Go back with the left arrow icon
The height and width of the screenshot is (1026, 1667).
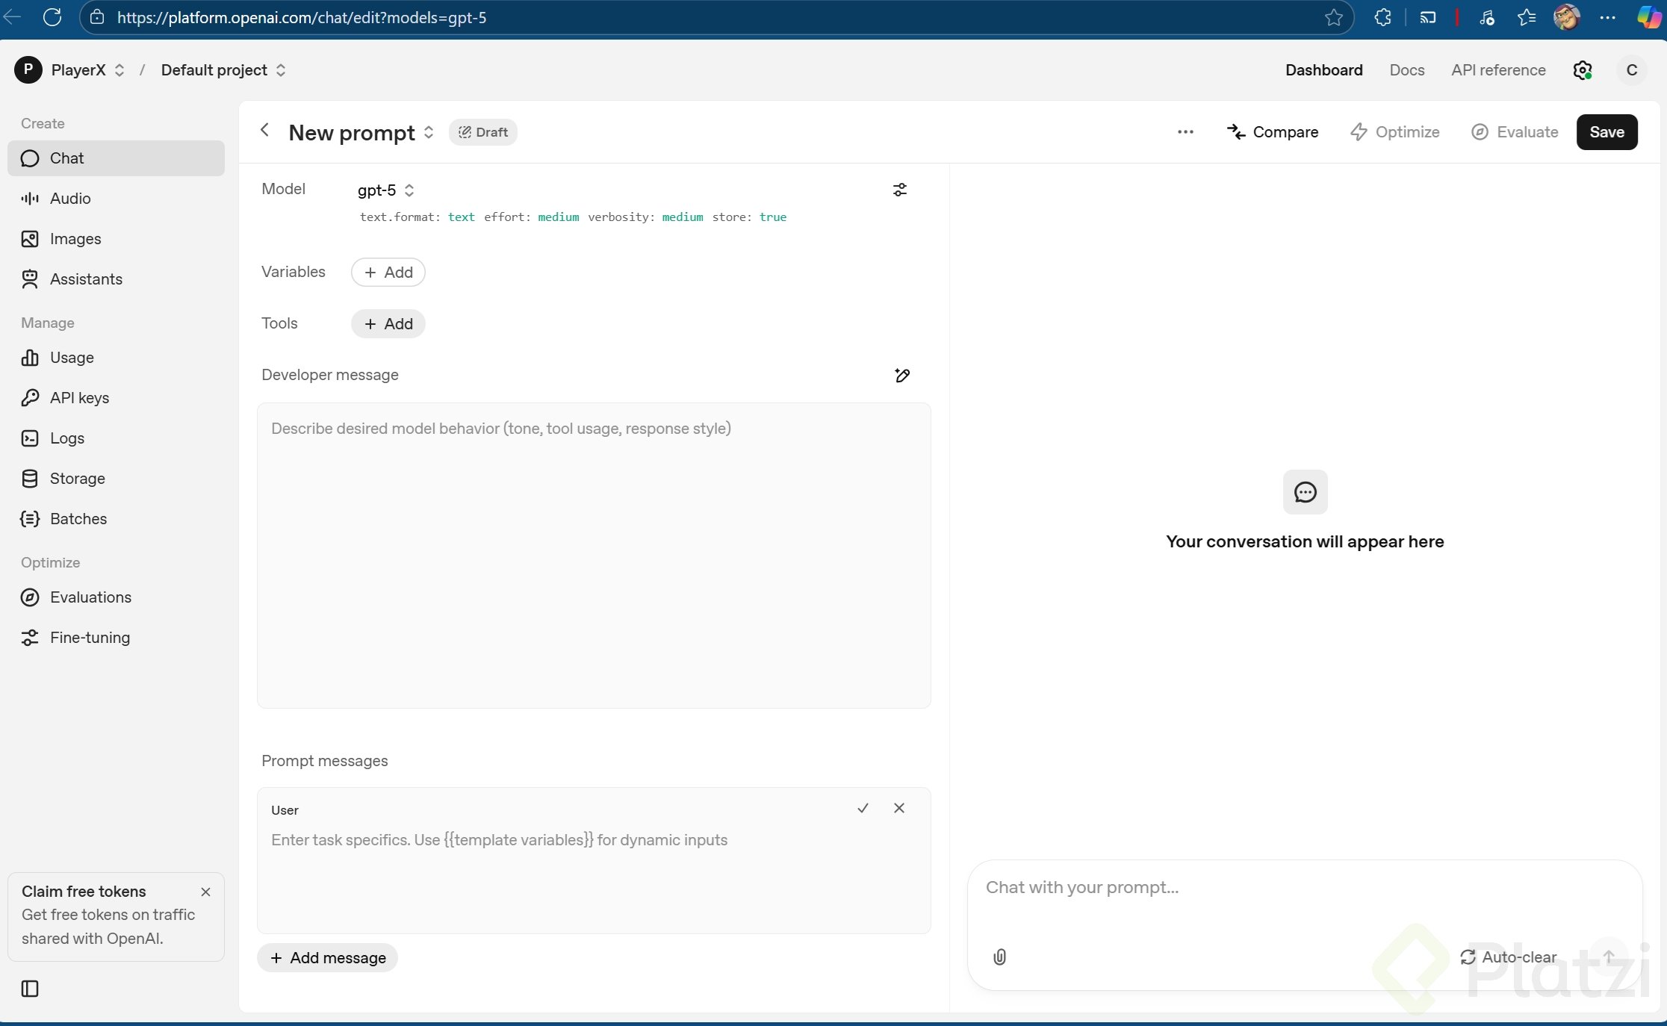(264, 131)
